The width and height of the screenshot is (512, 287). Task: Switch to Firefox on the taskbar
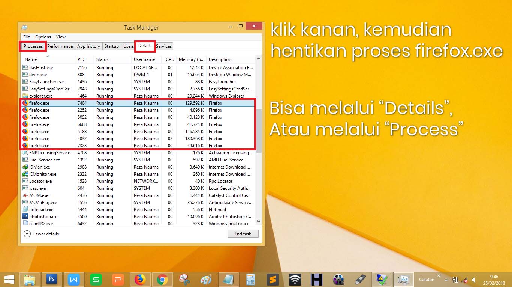[x=140, y=279]
